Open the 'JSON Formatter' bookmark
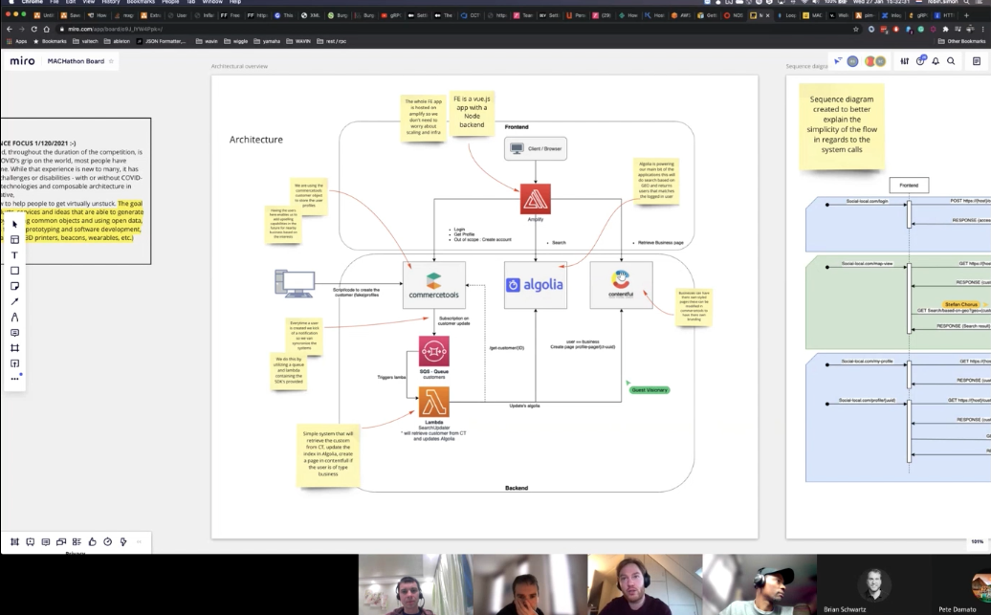The width and height of the screenshot is (991, 615). point(162,41)
